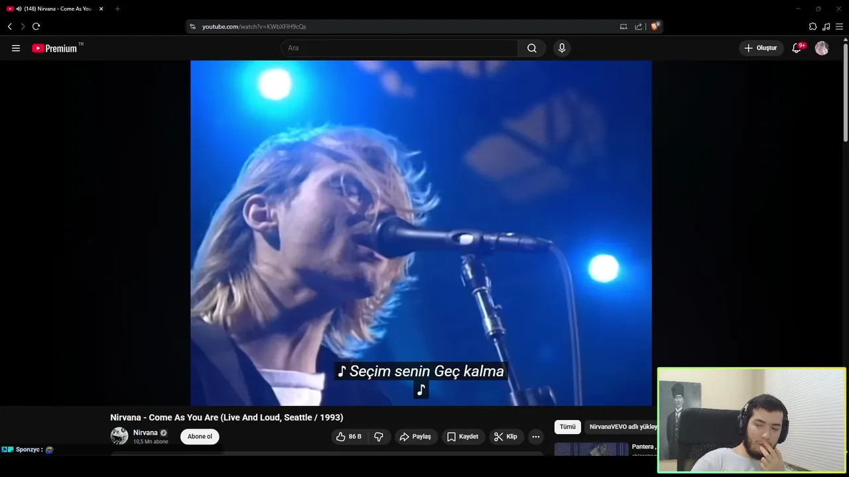This screenshot has height=477, width=849.
Task: Select NirvanaVEVO adlı yükleyen chip
Action: pos(621,427)
